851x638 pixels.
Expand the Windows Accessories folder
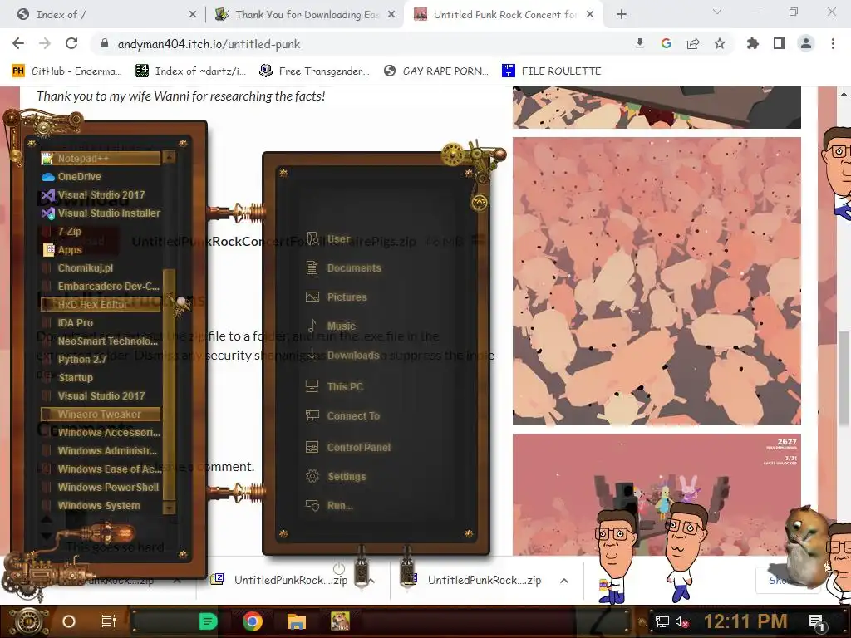click(101, 432)
